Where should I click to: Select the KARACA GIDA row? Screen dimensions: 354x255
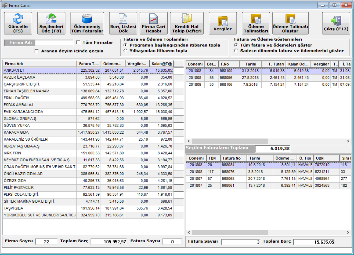39,133
